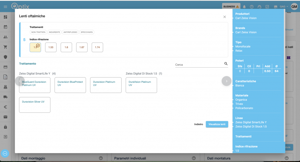The height and width of the screenshot is (162, 300).
Task: Click the Visualizza lenti button
Action: click(x=217, y=124)
